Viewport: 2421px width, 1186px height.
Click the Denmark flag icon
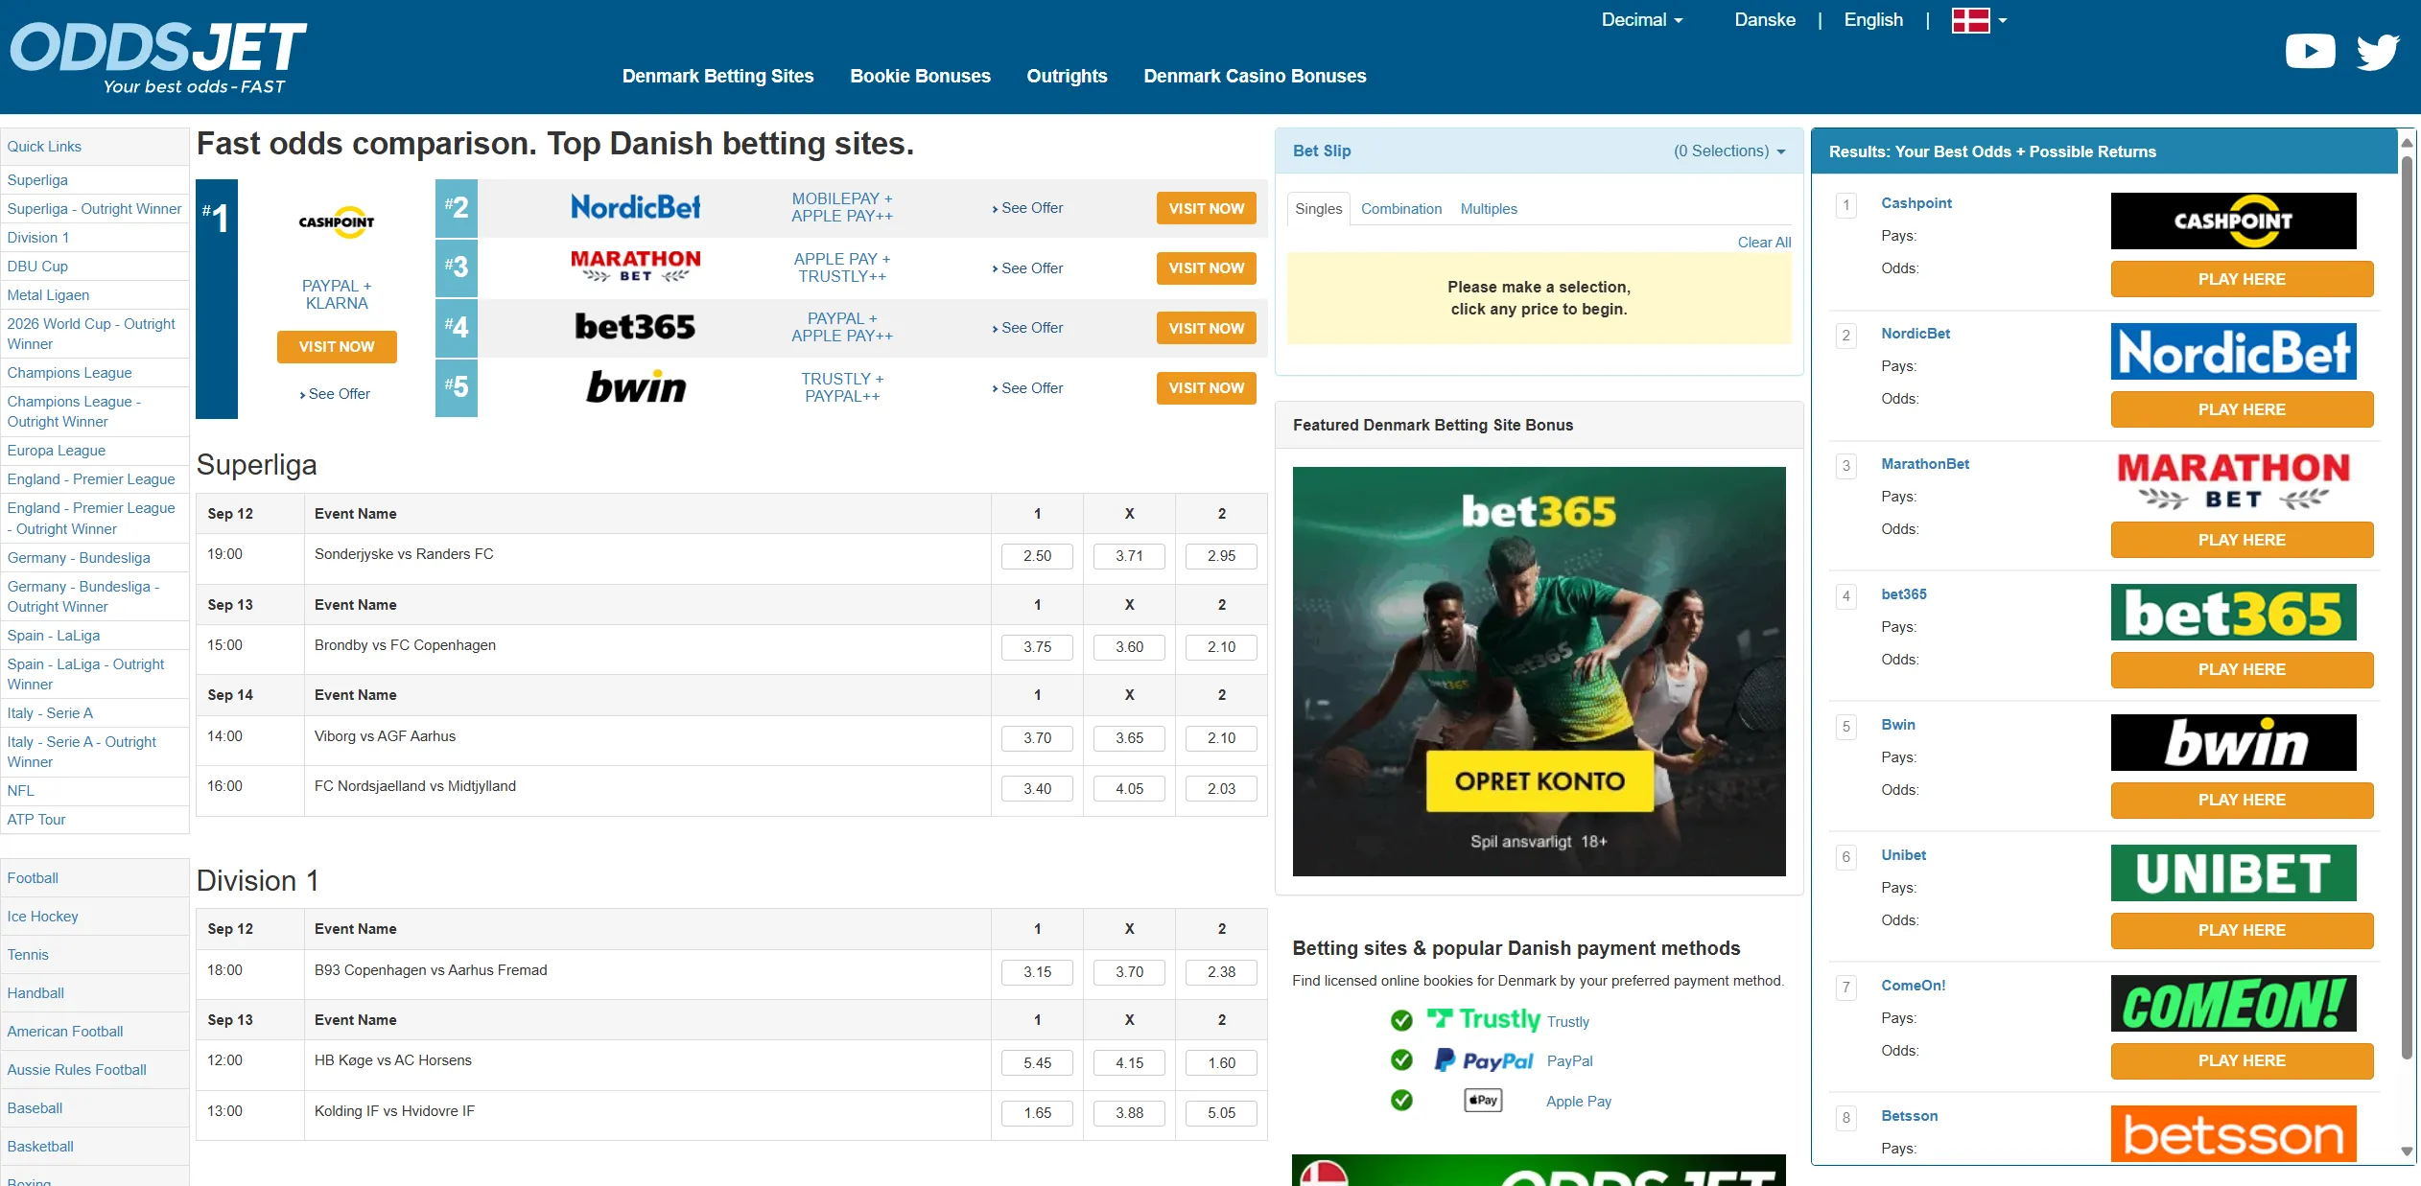click(1970, 20)
